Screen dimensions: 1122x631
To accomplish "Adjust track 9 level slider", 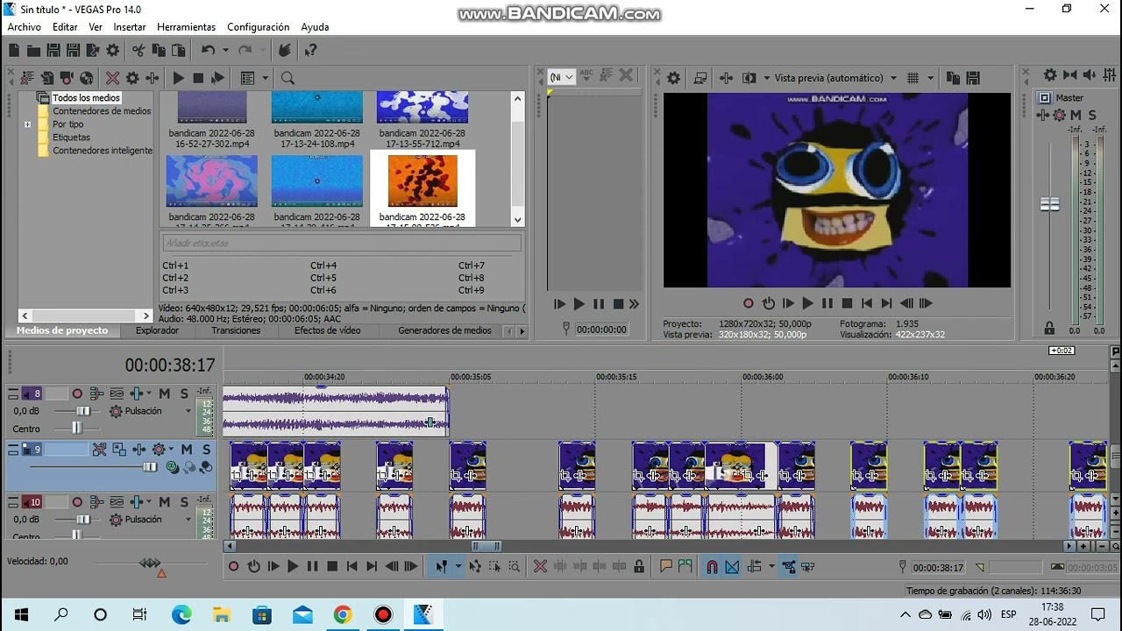I will (x=150, y=467).
